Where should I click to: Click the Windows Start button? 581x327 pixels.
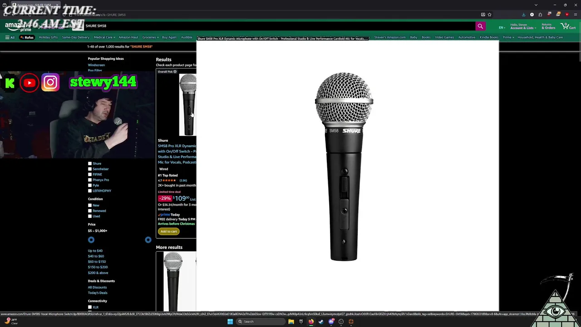(x=230, y=322)
